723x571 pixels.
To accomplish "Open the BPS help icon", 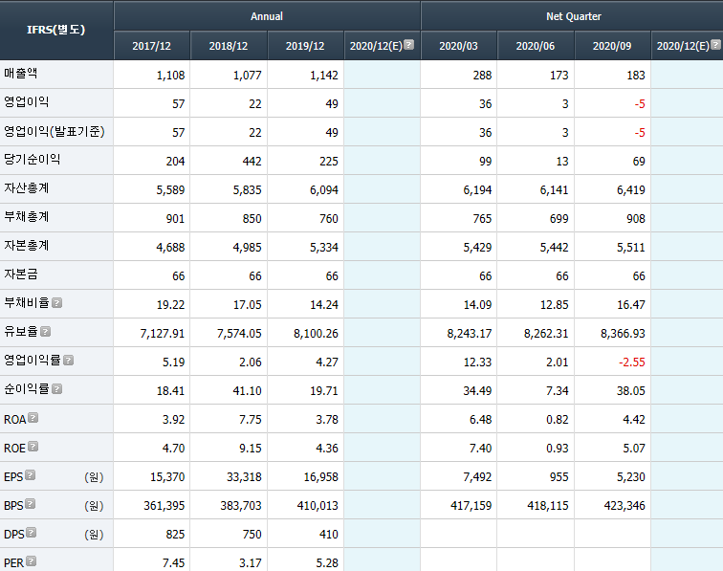I will tap(30, 503).
